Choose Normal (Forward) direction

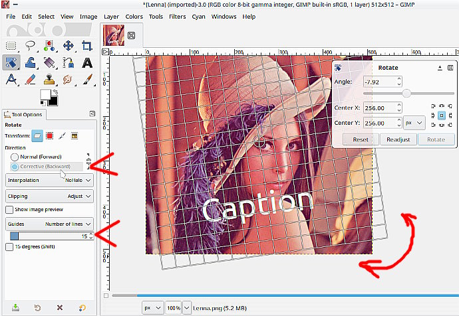tap(36, 157)
